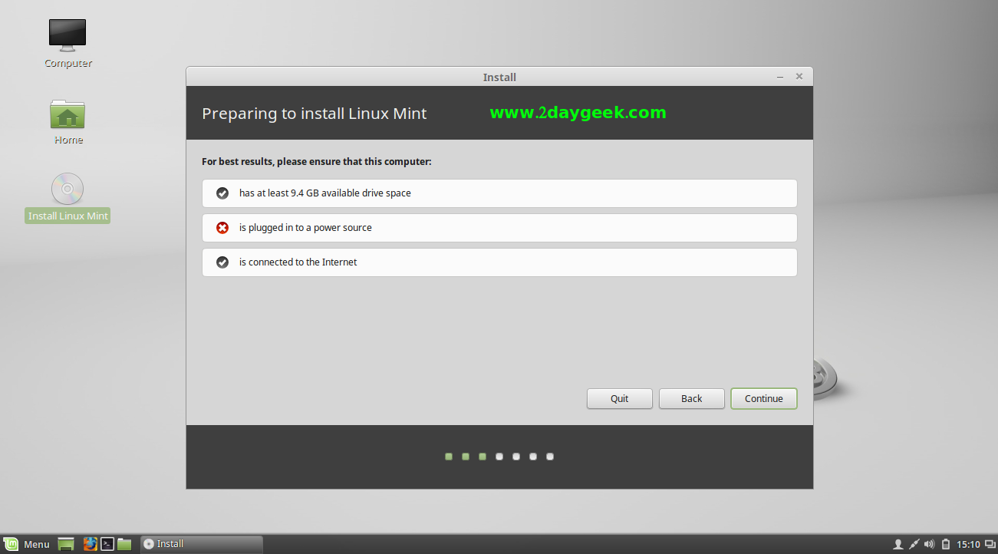
Task: Quit the Linux Mint installer
Action: point(619,398)
